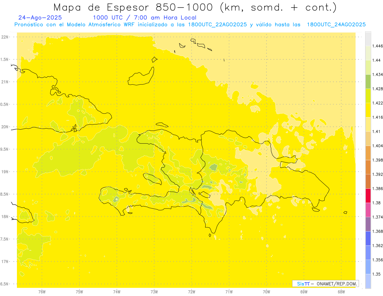Click the color bar label "1.392"
This screenshot has height=296, width=383.
coord(378,174)
